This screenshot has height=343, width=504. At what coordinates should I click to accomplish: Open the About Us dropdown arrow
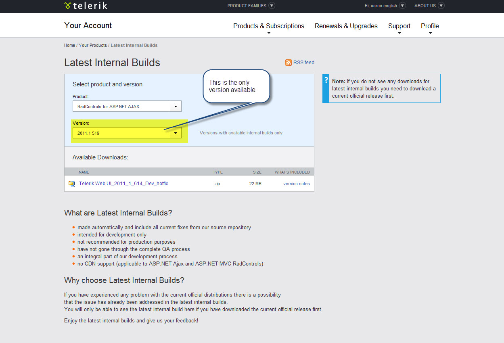(441, 6)
